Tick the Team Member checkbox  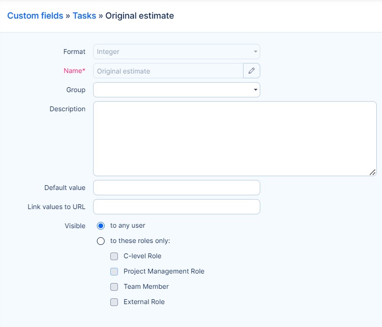click(114, 287)
